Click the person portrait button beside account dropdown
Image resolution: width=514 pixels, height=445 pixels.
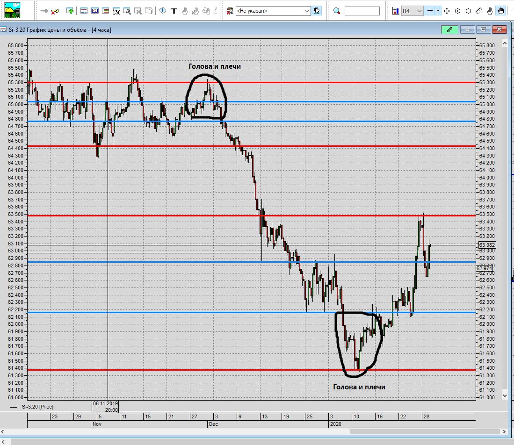317,11
